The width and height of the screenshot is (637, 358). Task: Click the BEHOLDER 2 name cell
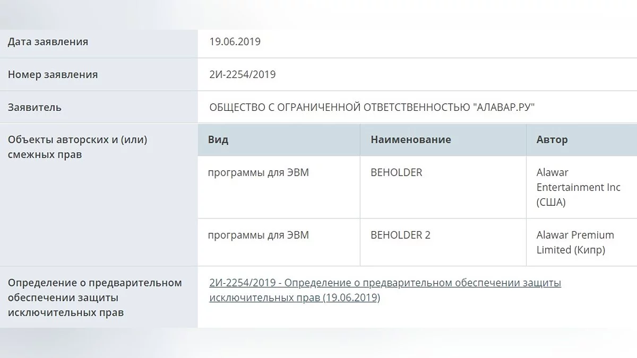click(401, 235)
